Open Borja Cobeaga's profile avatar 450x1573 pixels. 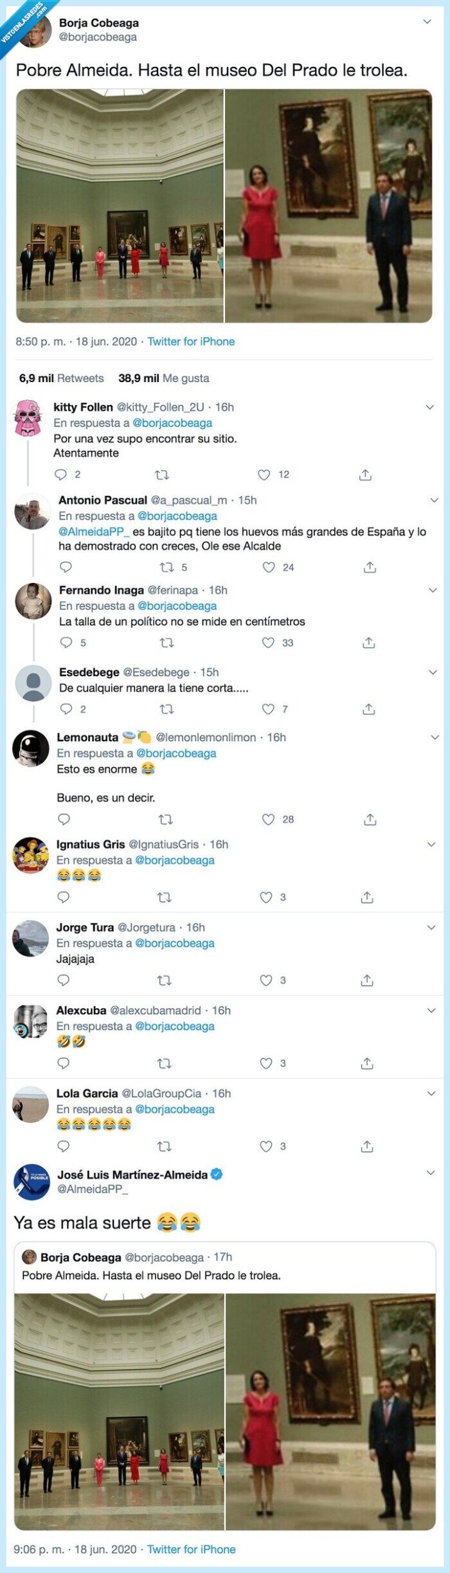coord(35,31)
